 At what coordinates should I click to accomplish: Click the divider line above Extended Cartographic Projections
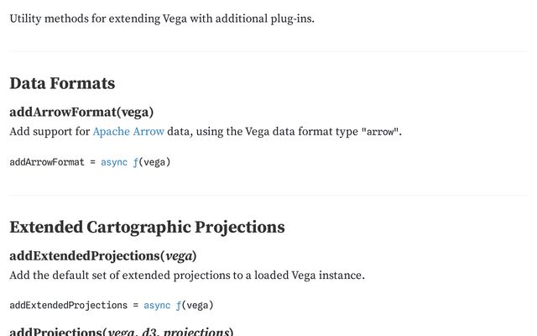[268, 196]
